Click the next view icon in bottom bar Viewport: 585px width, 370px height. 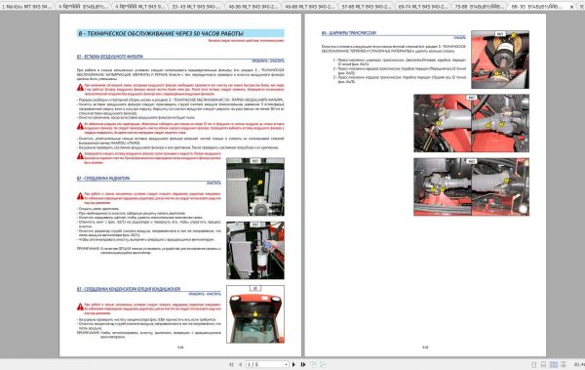323,364
